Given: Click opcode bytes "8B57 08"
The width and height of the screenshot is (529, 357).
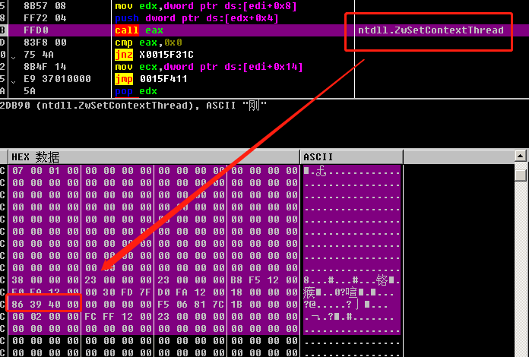Looking at the screenshot, I should (45, 6).
